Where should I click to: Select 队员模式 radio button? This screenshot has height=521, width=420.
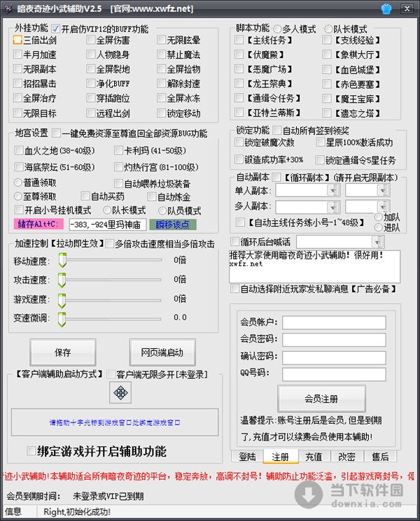point(162,210)
